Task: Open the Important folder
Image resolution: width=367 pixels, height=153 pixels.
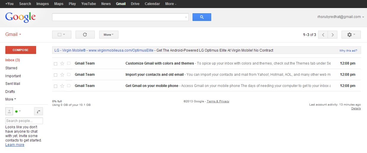Action: pyautogui.click(x=13, y=76)
